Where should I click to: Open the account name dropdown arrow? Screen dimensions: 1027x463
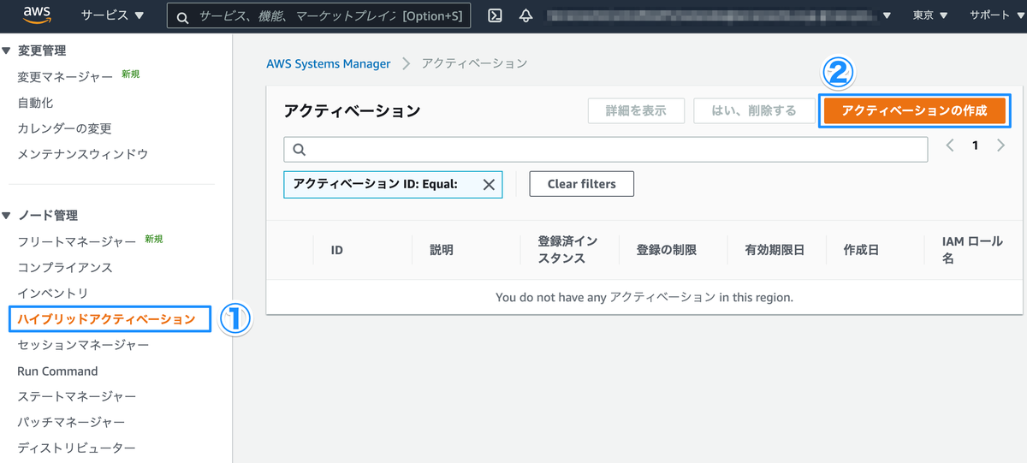(887, 15)
